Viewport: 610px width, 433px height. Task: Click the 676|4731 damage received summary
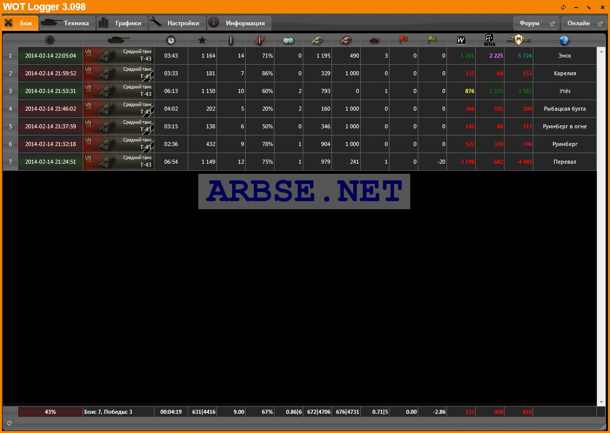click(x=346, y=412)
